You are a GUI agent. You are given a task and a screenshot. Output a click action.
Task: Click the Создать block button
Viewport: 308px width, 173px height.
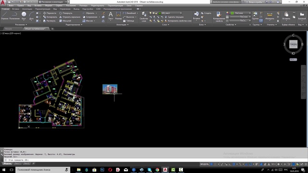pyautogui.click(x=206, y=13)
